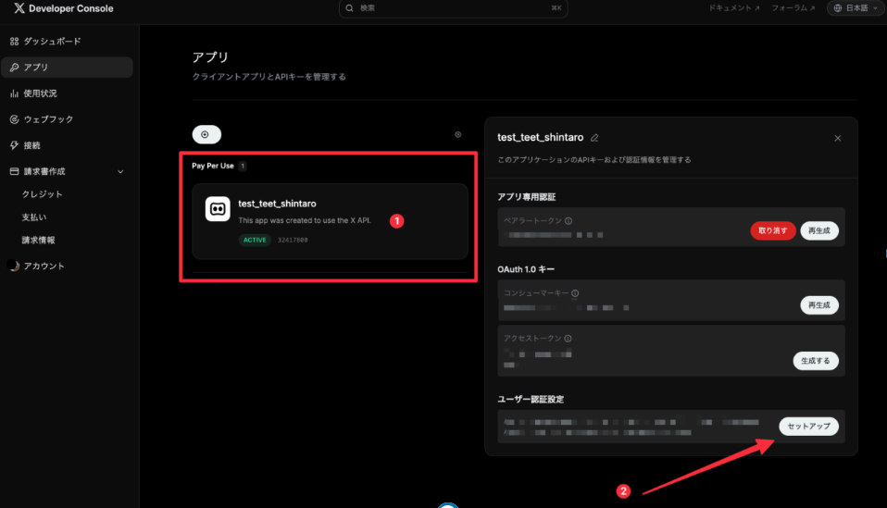Open the ダッシュボード sidebar page
Image resolution: width=887 pixels, height=508 pixels.
51,42
